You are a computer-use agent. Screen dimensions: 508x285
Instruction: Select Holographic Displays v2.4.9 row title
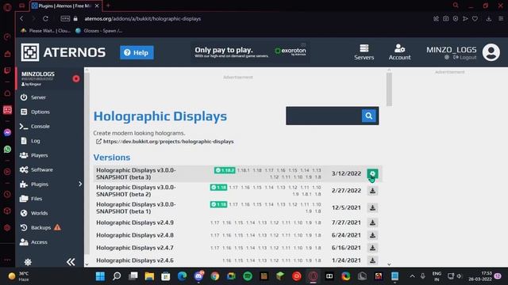[x=135, y=222]
